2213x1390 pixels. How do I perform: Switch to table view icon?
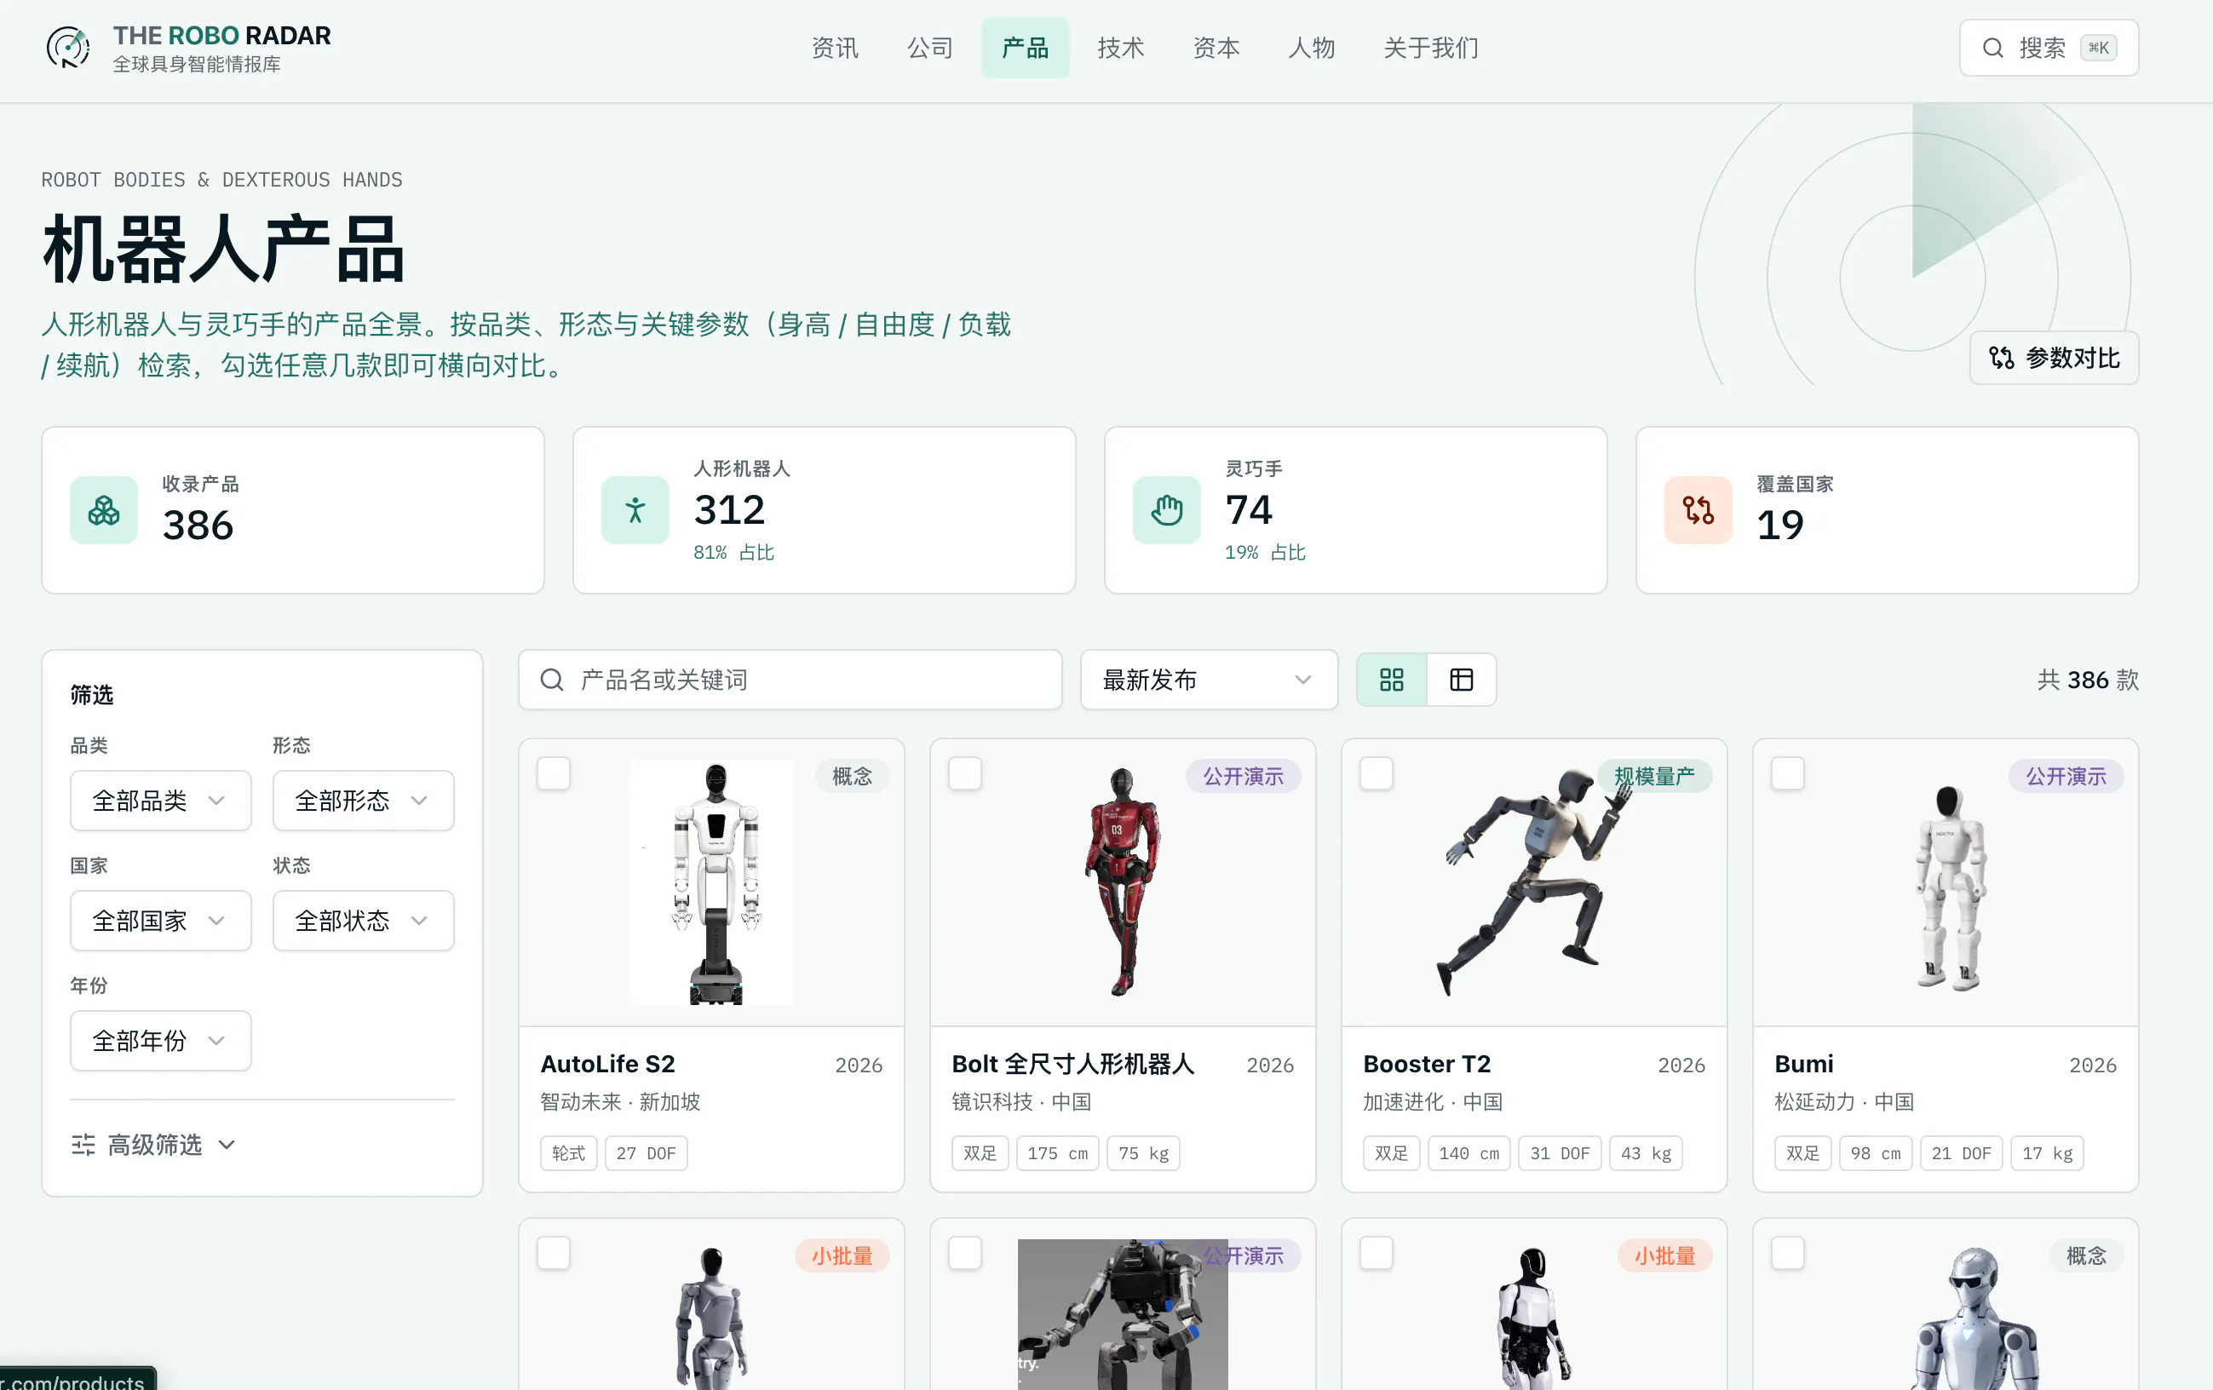click(x=1461, y=680)
